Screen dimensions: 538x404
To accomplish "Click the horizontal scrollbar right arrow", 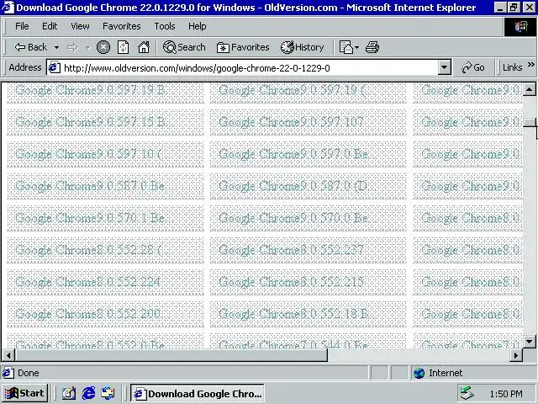I will click(515, 355).
